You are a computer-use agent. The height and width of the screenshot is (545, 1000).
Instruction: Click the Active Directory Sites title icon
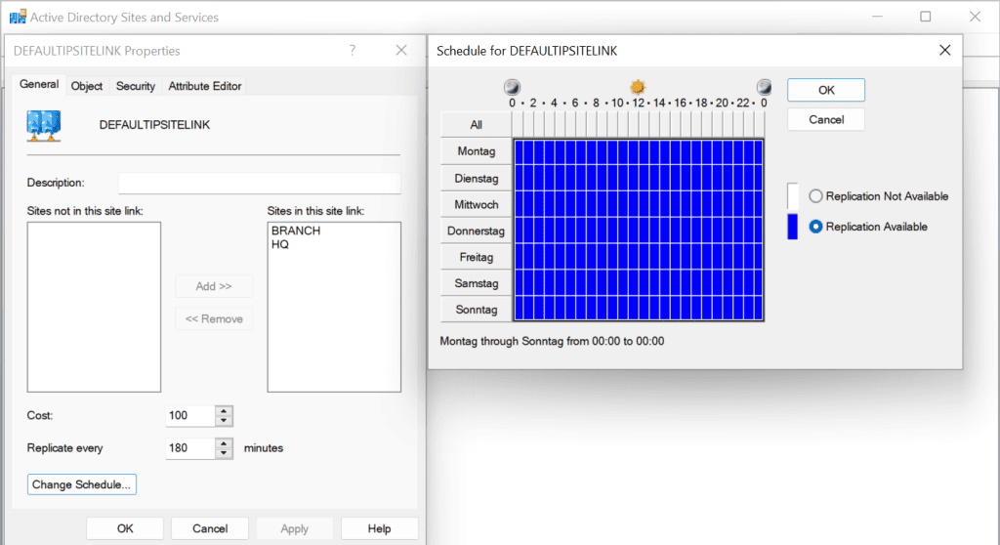18,17
